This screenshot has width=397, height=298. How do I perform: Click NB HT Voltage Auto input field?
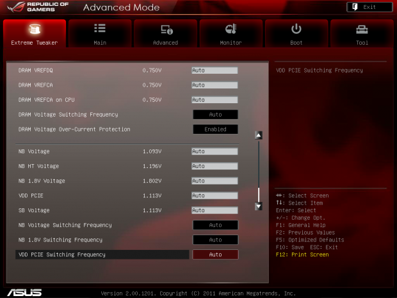[215, 166]
